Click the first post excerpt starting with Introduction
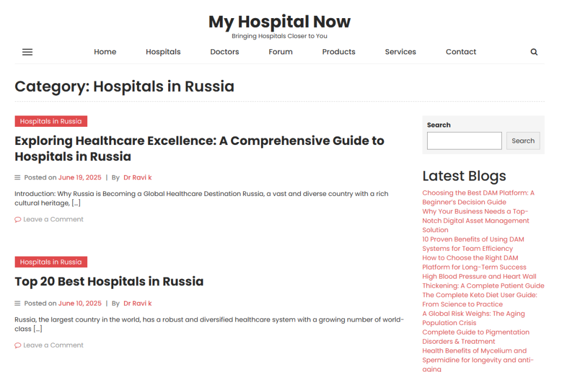 point(202,198)
